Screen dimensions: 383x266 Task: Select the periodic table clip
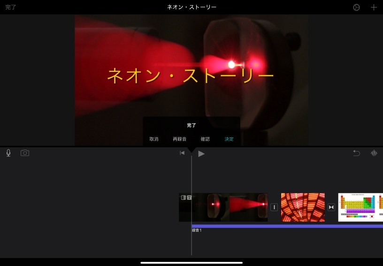click(360, 207)
